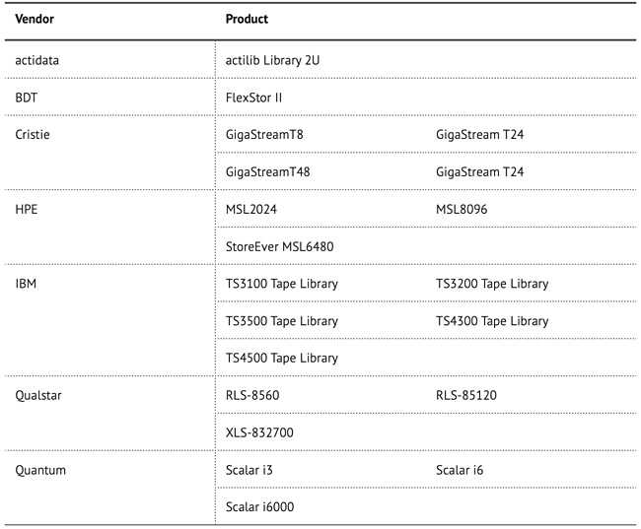Select the Cristie vendor cell
The image size is (641, 529).
(34, 135)
